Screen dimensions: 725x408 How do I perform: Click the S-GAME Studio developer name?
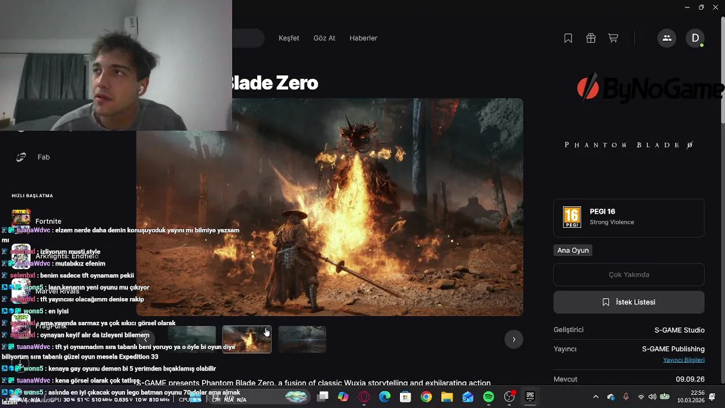coord(680,330)
